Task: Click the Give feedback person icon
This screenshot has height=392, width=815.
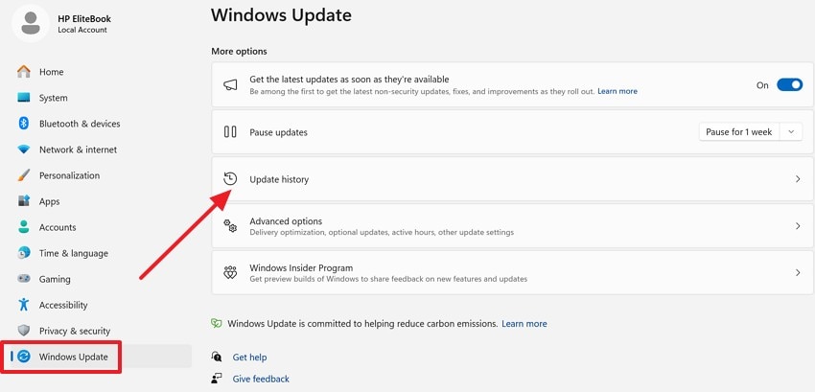Action: [217, 379]
